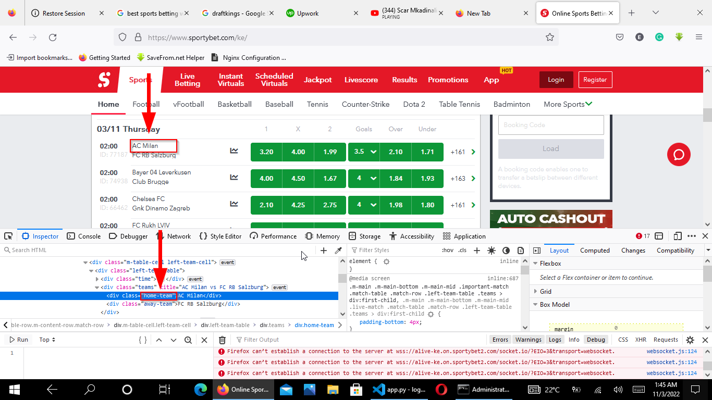This screenshot has width=712, height=400.
Task: Open the Storage panel
Action: click(x=364, y=236)
